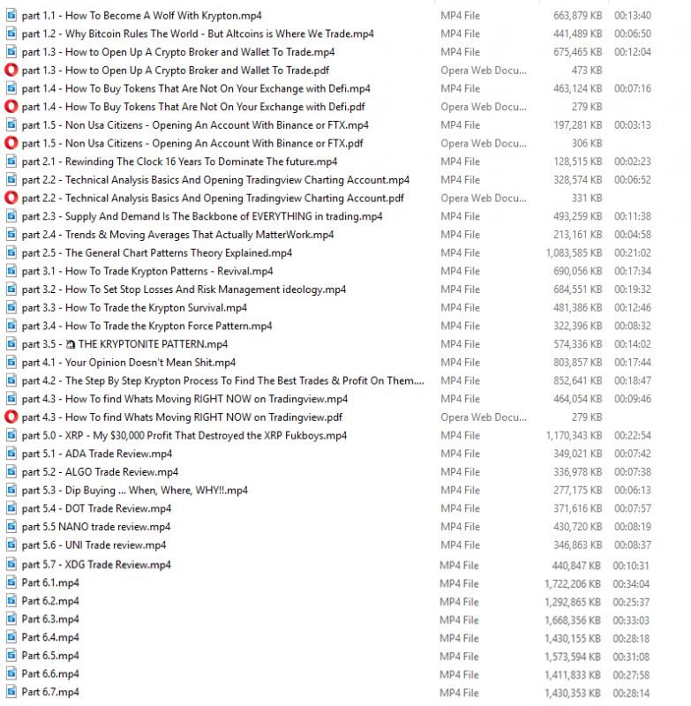Click MP4 icon for part 5.0 XRP
This screenshot has width=691, height=706.
(x=11, y=435)
